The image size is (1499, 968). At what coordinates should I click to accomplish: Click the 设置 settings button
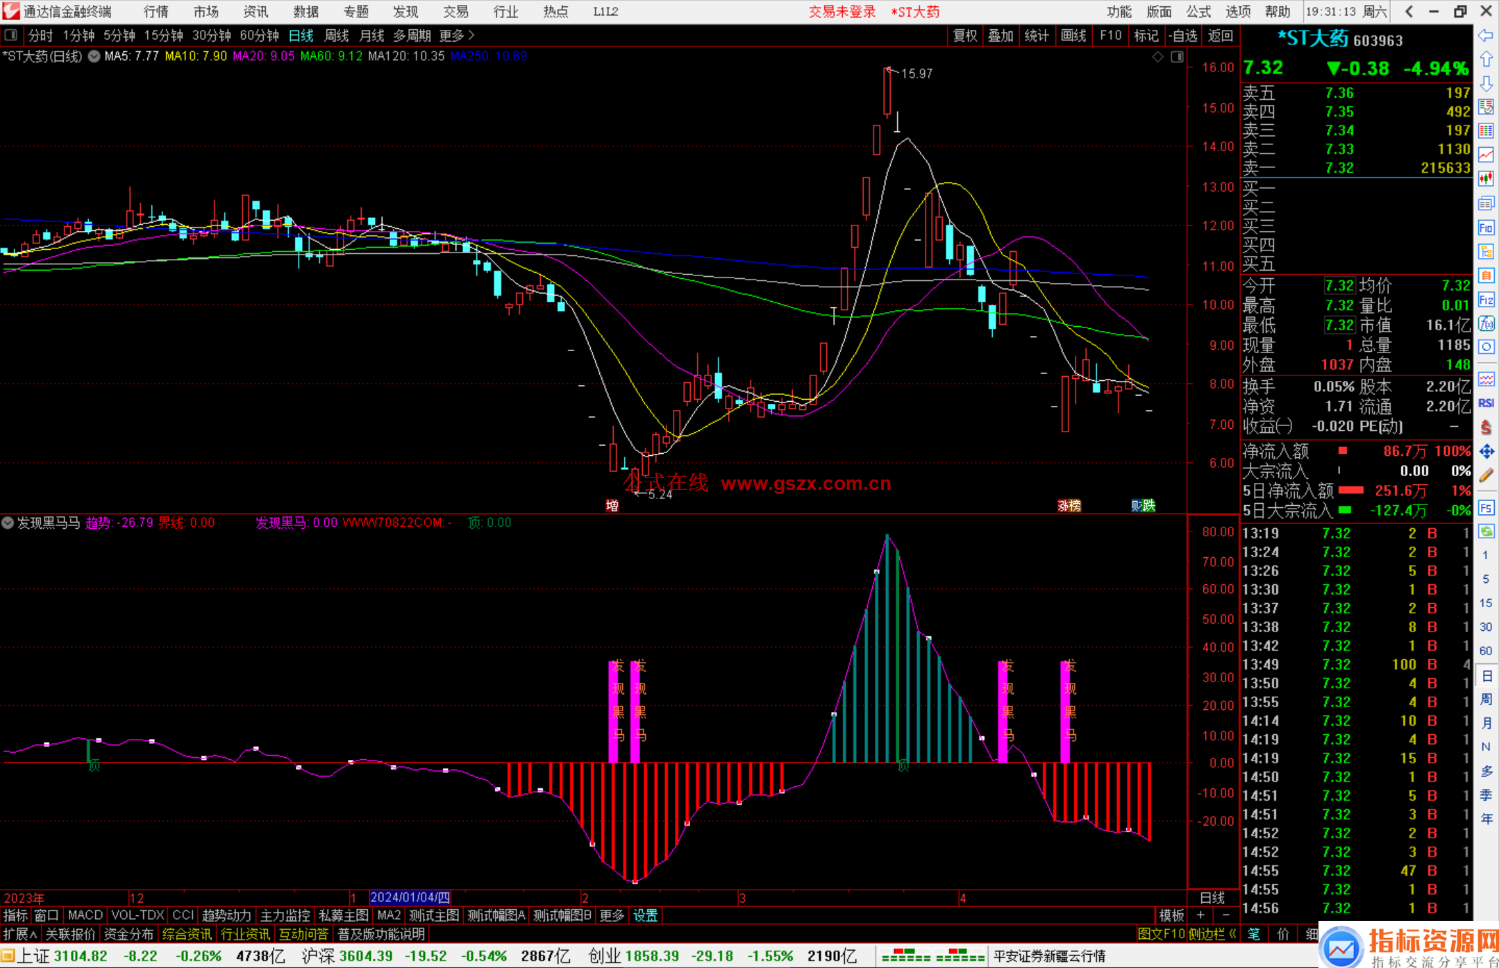click(645, 915)
